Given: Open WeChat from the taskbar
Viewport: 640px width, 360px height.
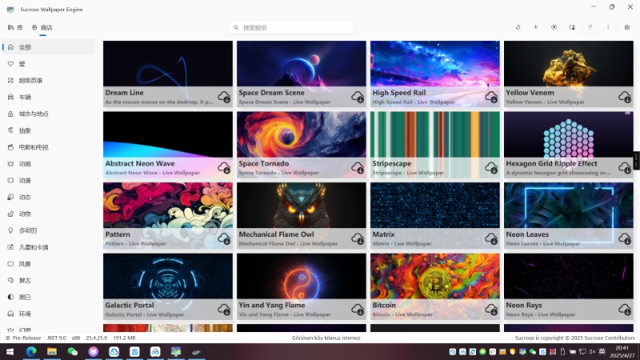Looking at the screenshot, I should [72, 351].
